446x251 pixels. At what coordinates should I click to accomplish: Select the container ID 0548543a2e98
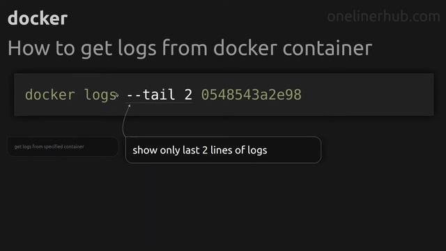[x=251, y=95]
